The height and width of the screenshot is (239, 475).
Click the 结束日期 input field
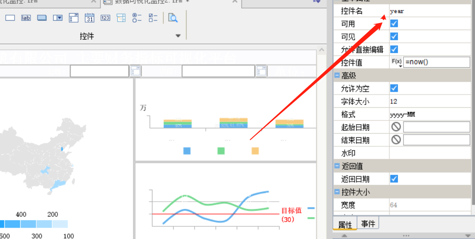pyautogui.click(x=436, y=140)
